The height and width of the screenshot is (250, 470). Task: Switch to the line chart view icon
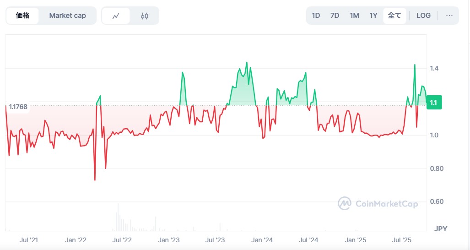pos(116,16)
